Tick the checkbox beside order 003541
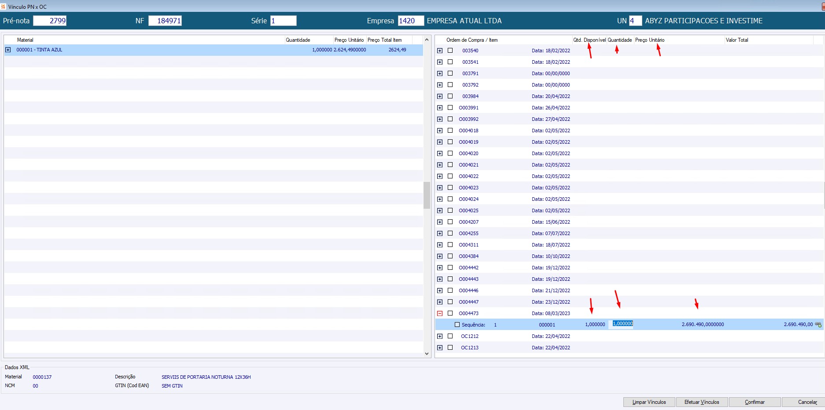The image size is (825, 410). coord(450,62)
